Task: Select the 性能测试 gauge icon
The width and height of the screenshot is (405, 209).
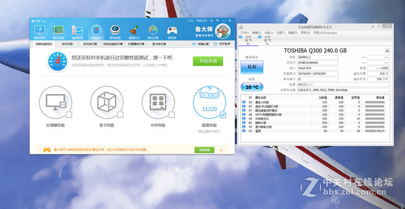Action: 96,30
